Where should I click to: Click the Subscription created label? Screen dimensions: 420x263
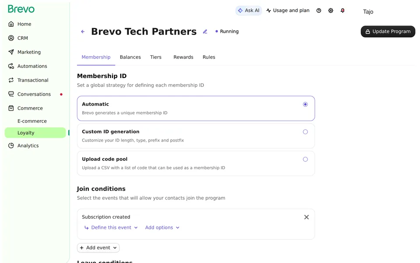[106, 217]
